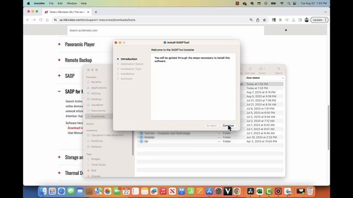353x198 pixels.
Task: Click the Chrome Update button
Action: point(319,20)
